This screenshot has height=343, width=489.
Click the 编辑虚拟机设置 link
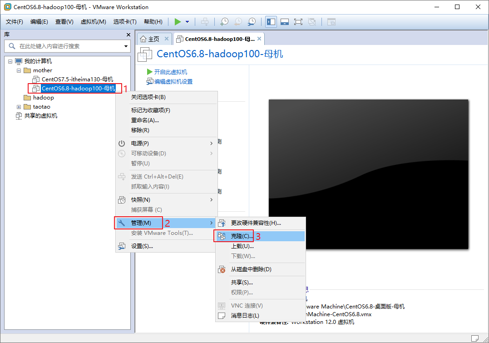tap(173, 82)
